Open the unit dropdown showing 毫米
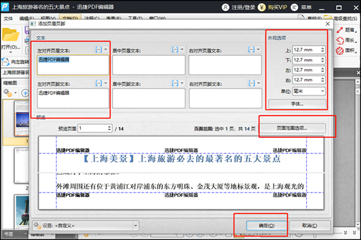 309,91
